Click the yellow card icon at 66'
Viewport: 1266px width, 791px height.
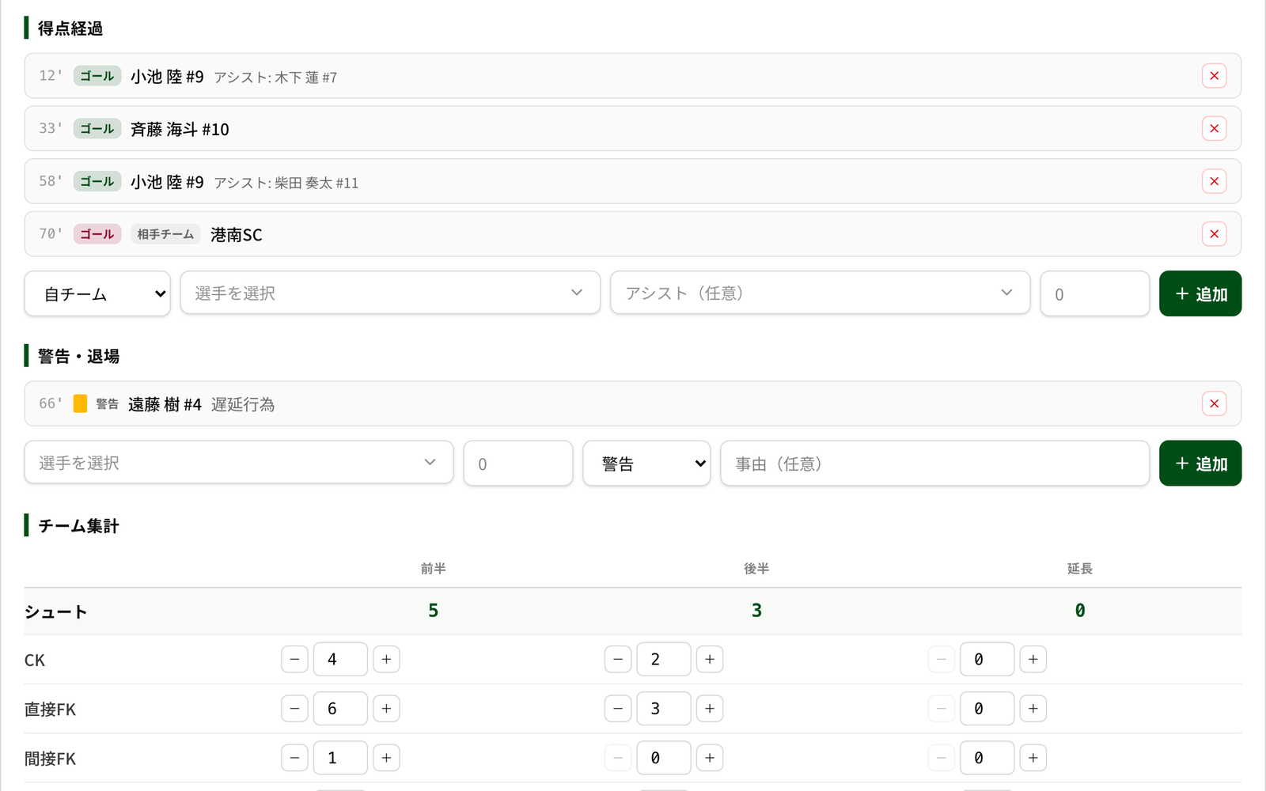click(x=80, y=403)
